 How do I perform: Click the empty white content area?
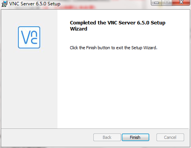pyautogui.click(x=122, y=89)
